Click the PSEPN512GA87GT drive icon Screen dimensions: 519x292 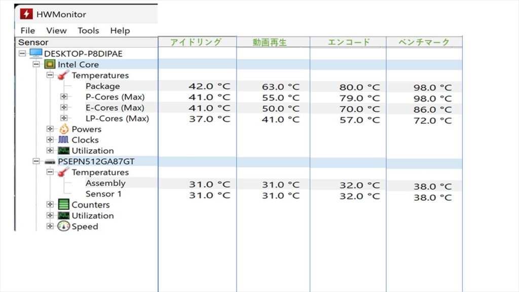50,162
